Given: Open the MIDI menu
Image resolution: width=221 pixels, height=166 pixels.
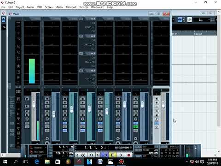Looking at the screenshot, I should point(39,7).
